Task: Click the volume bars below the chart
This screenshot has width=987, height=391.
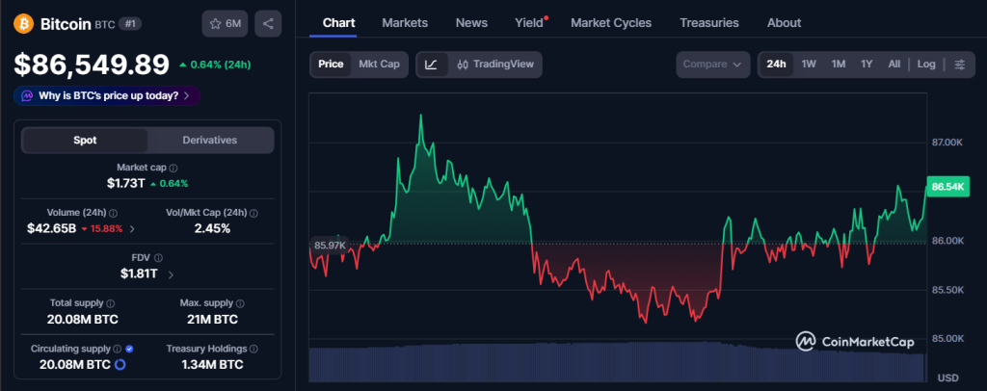Action: [x=618, y=362]
